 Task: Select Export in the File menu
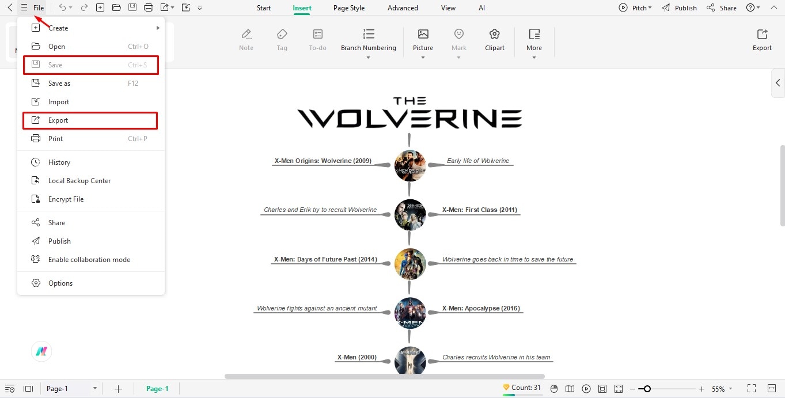tap(90, 120)
